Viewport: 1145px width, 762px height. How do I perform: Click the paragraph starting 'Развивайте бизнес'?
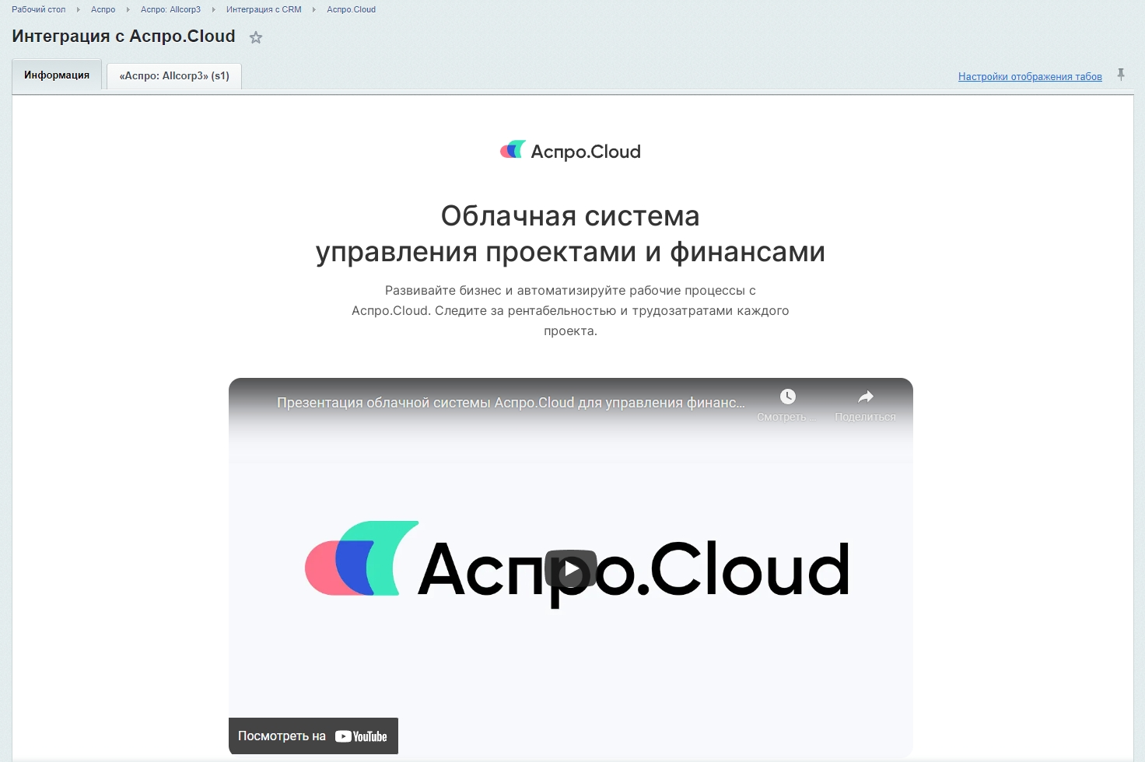[570, 310]
